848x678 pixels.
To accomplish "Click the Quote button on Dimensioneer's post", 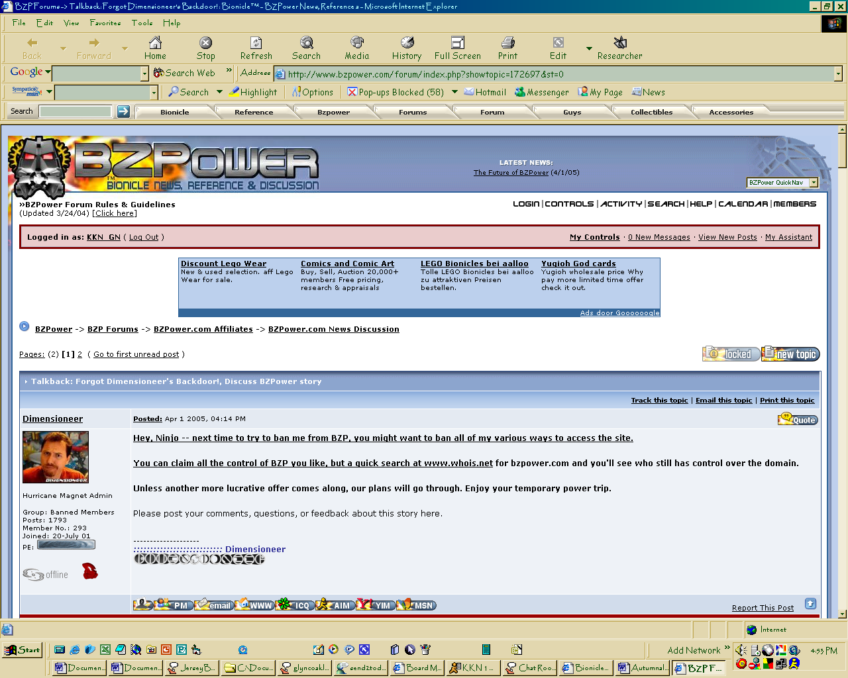I will [798, 419].
